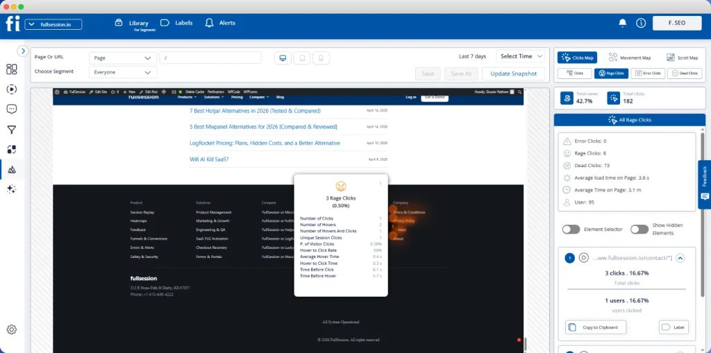
Task: Open the Alerts menu
Action: coord(220,23)
